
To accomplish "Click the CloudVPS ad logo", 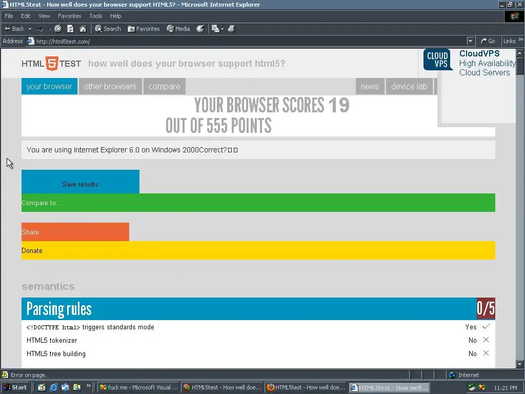I will [438, 60].
